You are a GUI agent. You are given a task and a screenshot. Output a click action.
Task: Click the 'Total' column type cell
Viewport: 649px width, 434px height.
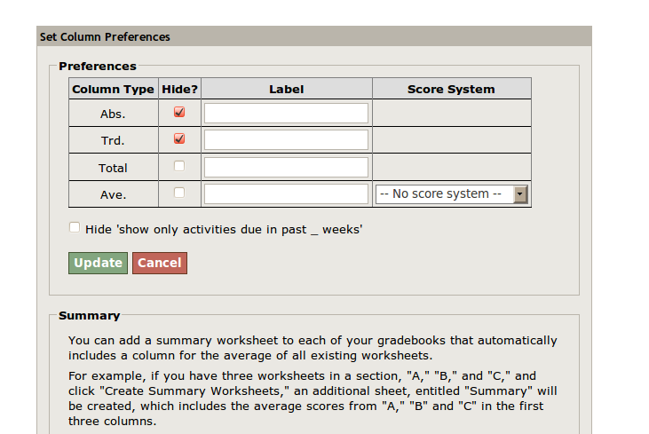pyautogui.click(x=113, y=168)
